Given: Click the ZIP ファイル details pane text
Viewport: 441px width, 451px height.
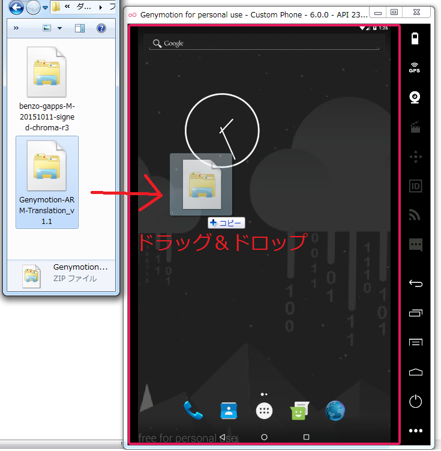Looking at the screenshot, I should pos(75,279).
